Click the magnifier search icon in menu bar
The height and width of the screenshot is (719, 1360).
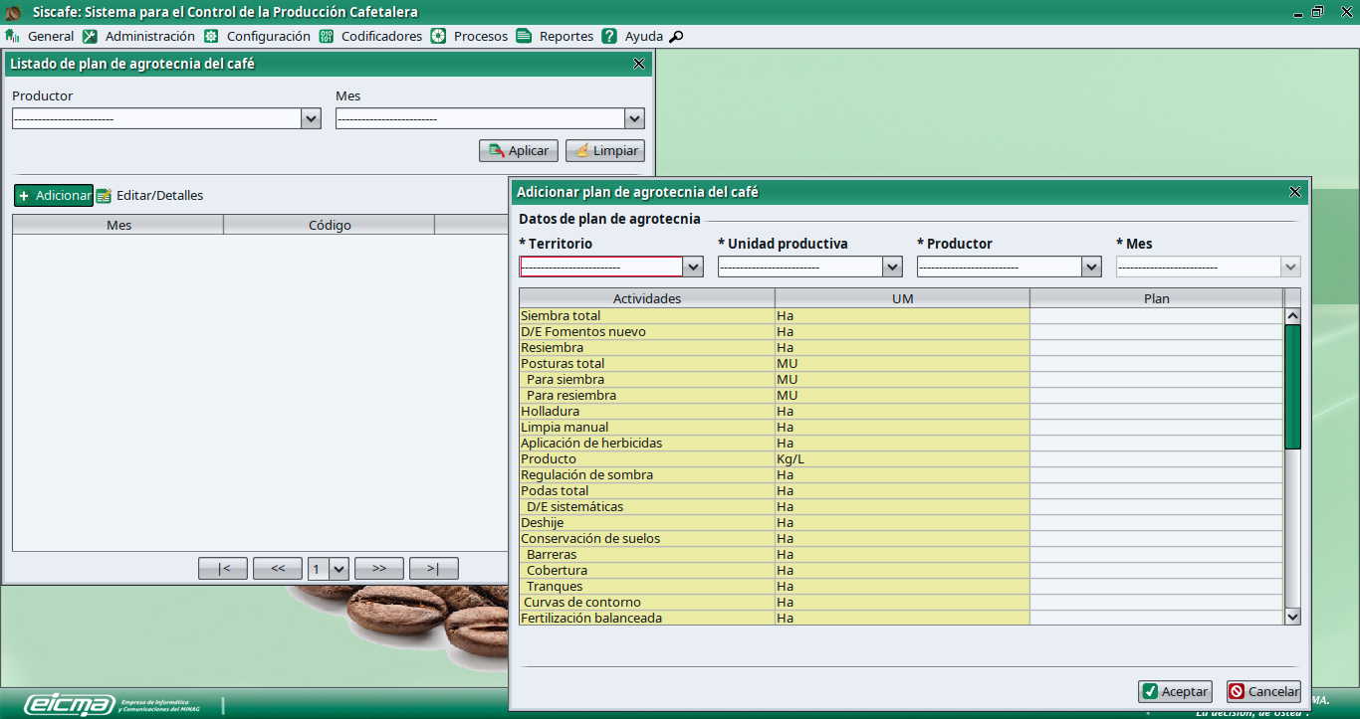[x=676, y=37]
